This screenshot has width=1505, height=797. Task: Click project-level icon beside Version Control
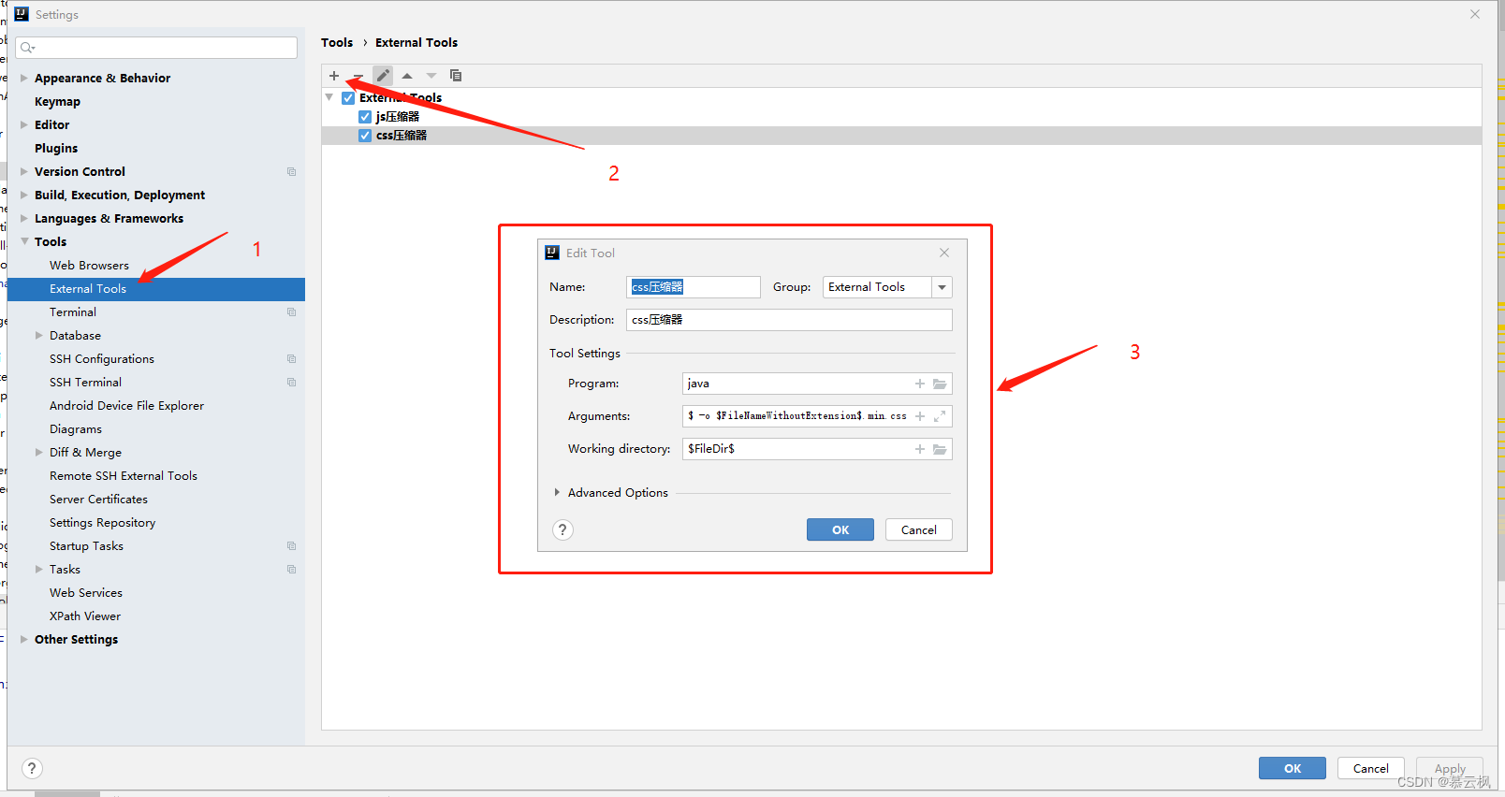pyautogui.click(x=291, y=172)
